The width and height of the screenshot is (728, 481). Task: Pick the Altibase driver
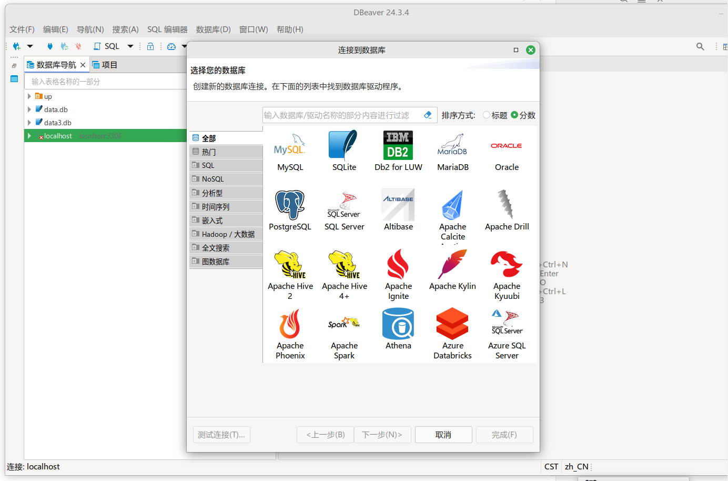(x=398, y=211)
